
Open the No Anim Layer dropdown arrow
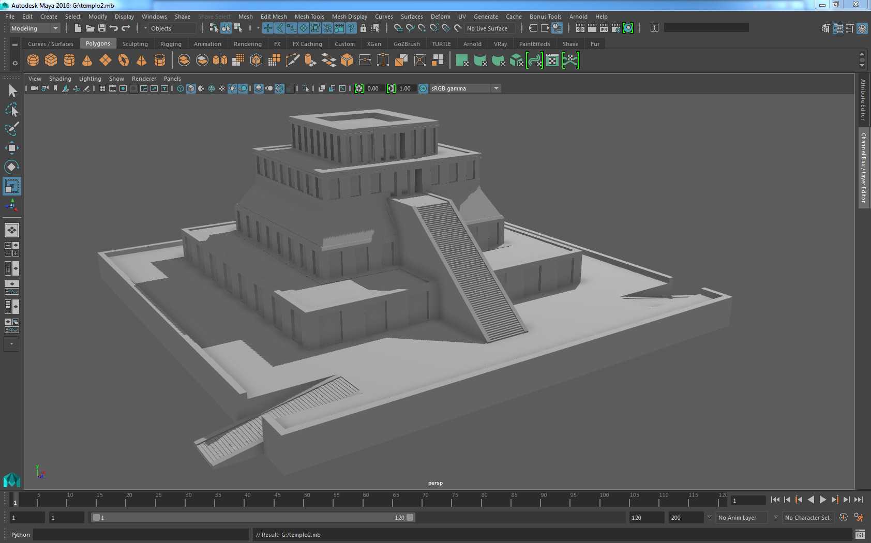tap(775, 518)
